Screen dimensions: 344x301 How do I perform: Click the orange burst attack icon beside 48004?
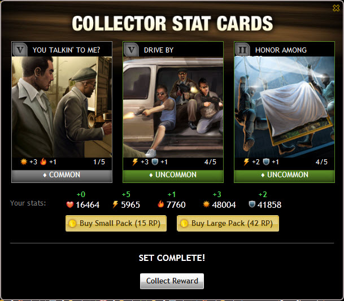pyautogui.click(x=206, y=204)
